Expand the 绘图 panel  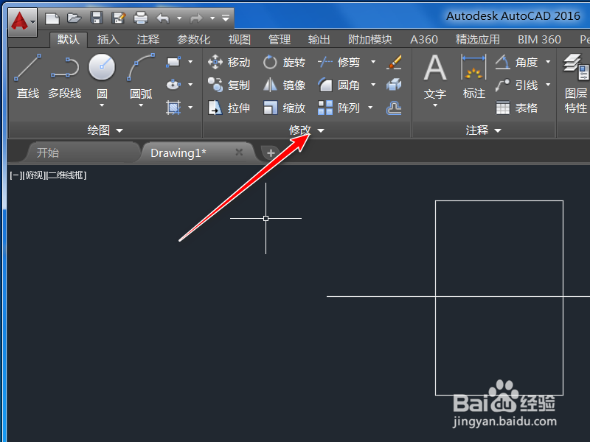(x=105, y=130)
